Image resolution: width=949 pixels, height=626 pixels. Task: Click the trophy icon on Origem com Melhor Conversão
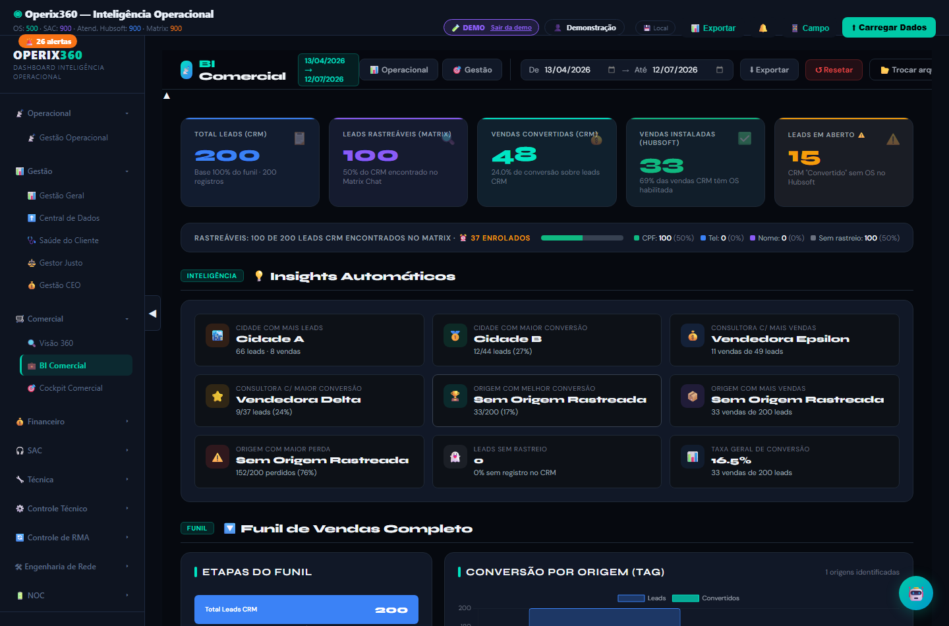tap(455, 396)
